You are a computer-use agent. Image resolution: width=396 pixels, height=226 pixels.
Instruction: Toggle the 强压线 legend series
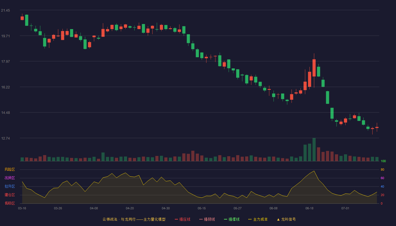(x=182, y=219)
